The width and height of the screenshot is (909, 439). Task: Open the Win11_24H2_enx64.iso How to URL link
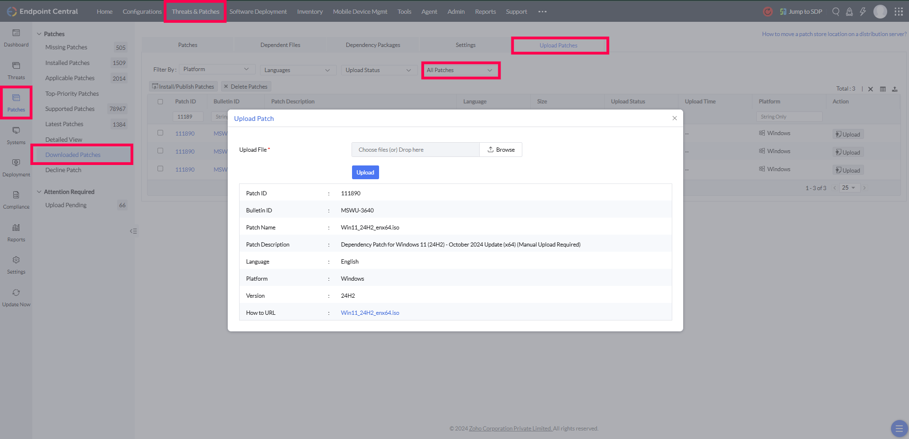(370, 313)
